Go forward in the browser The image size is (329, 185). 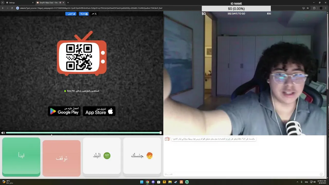pyautogui.click(x=7, y=8)
